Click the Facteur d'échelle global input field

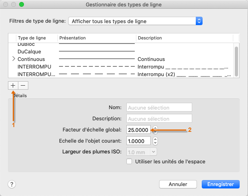click(138, 130)
